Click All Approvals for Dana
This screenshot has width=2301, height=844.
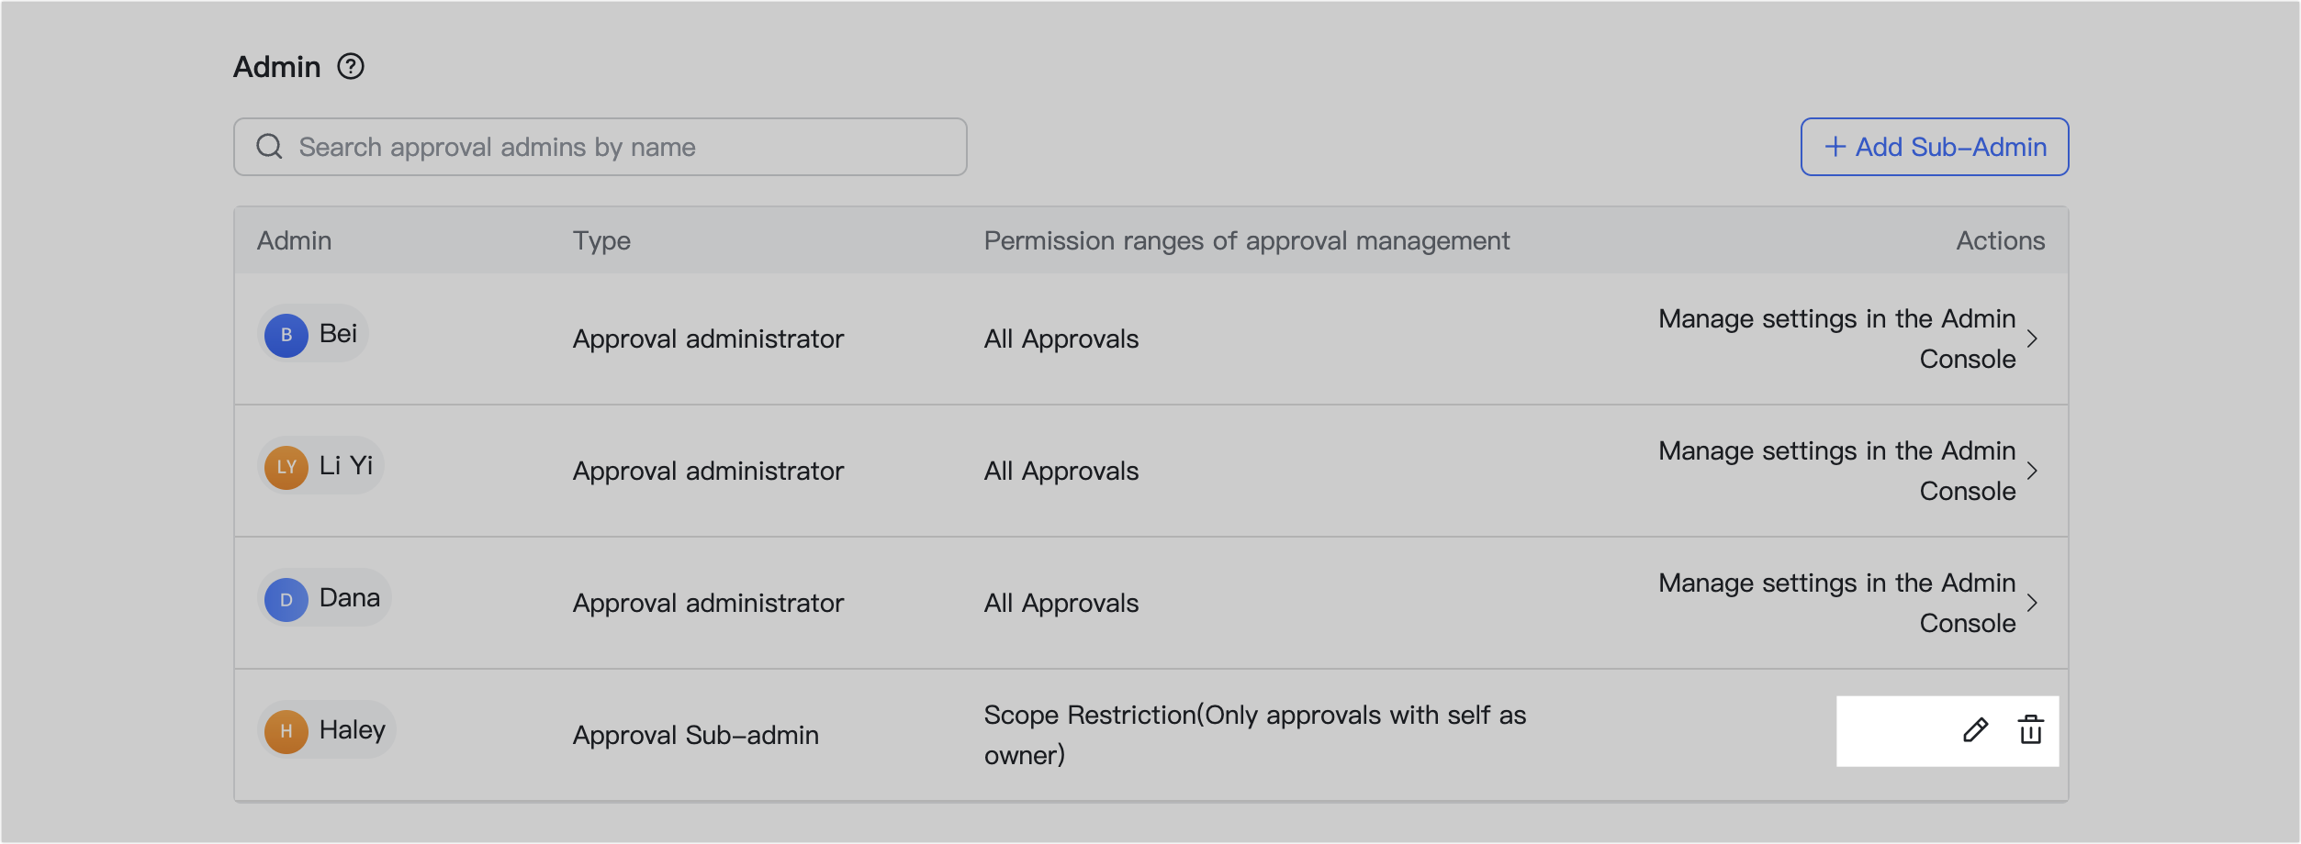tap(1060, 603)
